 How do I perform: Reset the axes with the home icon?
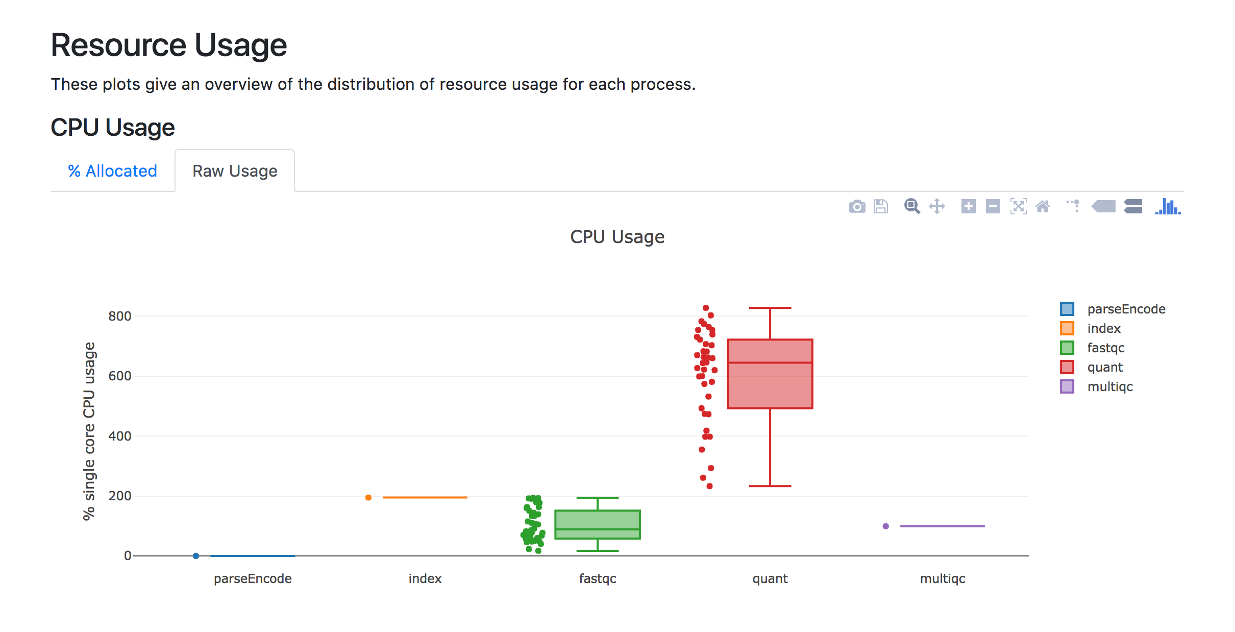[x=1043, y=206]
